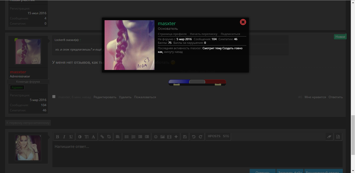The height and width of the screenshot is (173, 355).
Task: Click the 'Расширенный режим' button
Action: point(323,171)
